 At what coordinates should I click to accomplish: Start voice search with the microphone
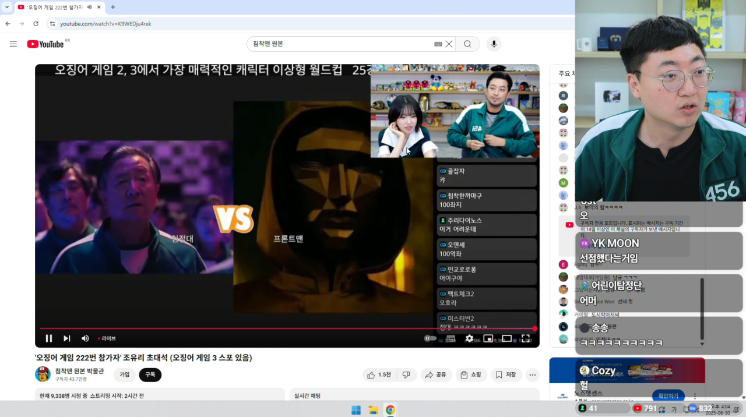pyautogui.click(x=494, y=44)
